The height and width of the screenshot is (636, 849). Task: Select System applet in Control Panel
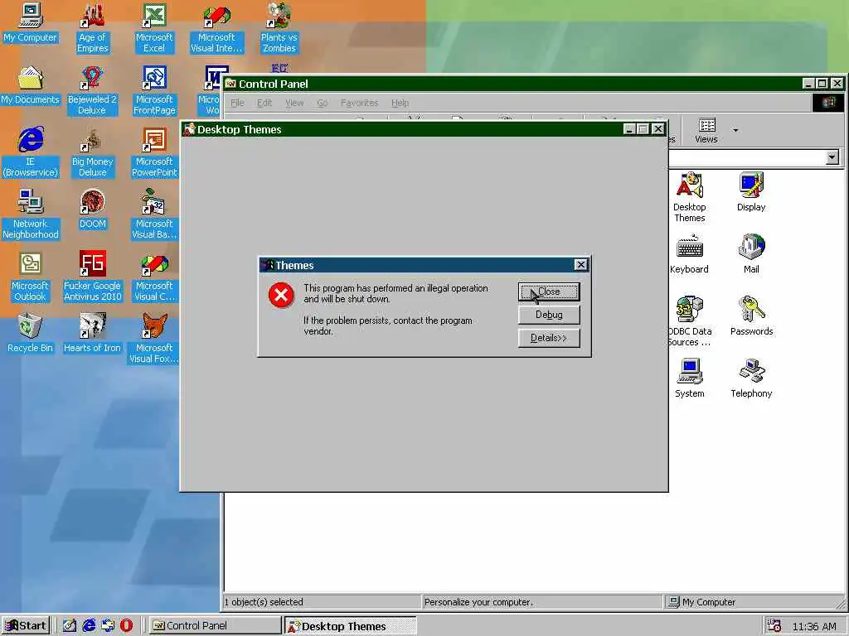tap(689, 378)
